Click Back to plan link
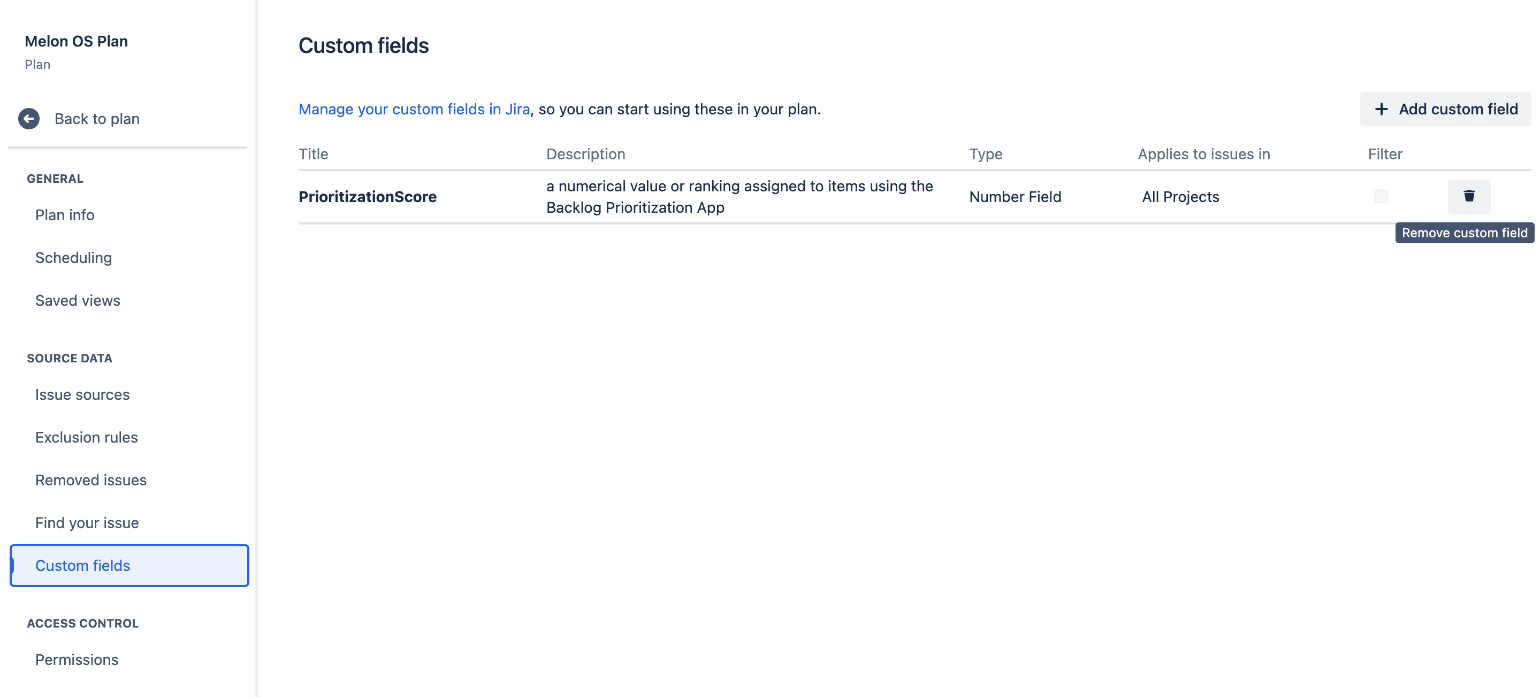 97,119
